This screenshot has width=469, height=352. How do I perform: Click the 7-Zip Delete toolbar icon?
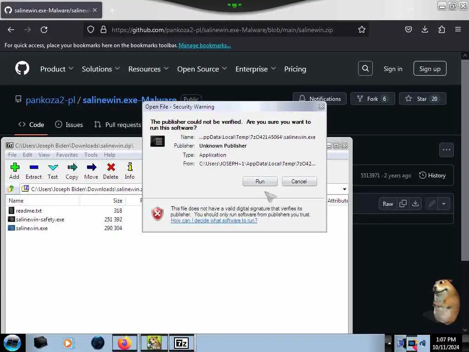coord(111,171)
